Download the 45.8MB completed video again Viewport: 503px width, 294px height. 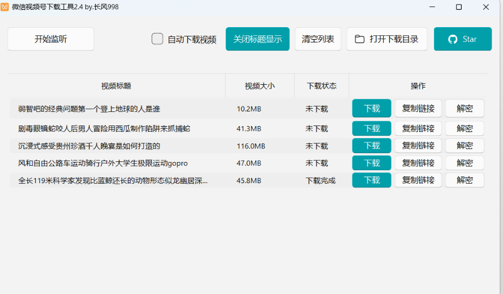click(x=371, y=180)
